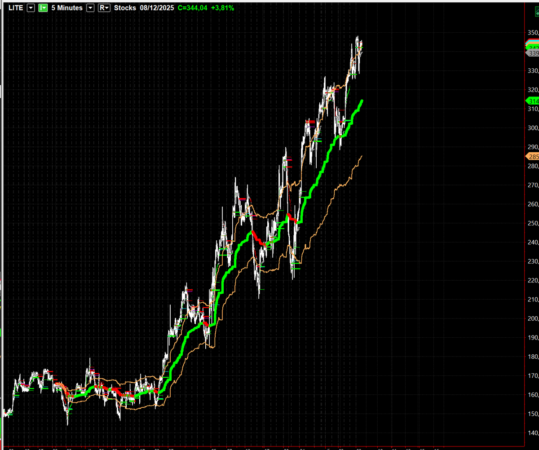Open the dropdown next to LITE symbol
Viewport: 539px width, 450px height.
[31, 8]
